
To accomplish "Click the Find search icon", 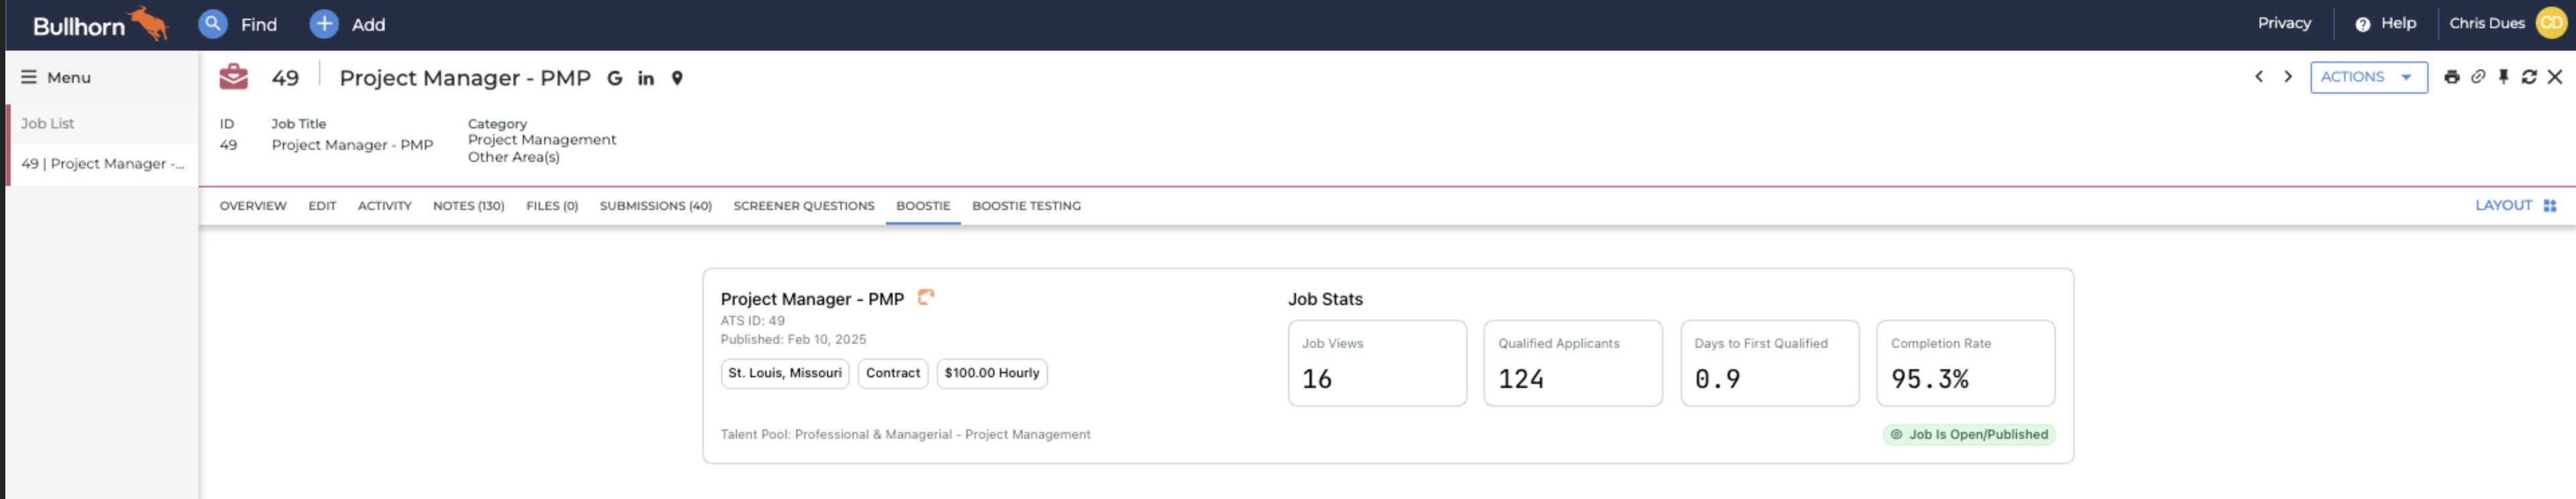I will click(x=212, y=24).
